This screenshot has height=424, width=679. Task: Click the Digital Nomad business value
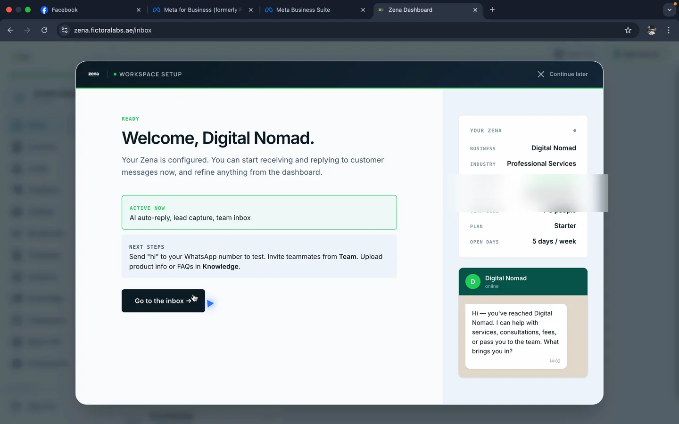(x=554, y=148)
